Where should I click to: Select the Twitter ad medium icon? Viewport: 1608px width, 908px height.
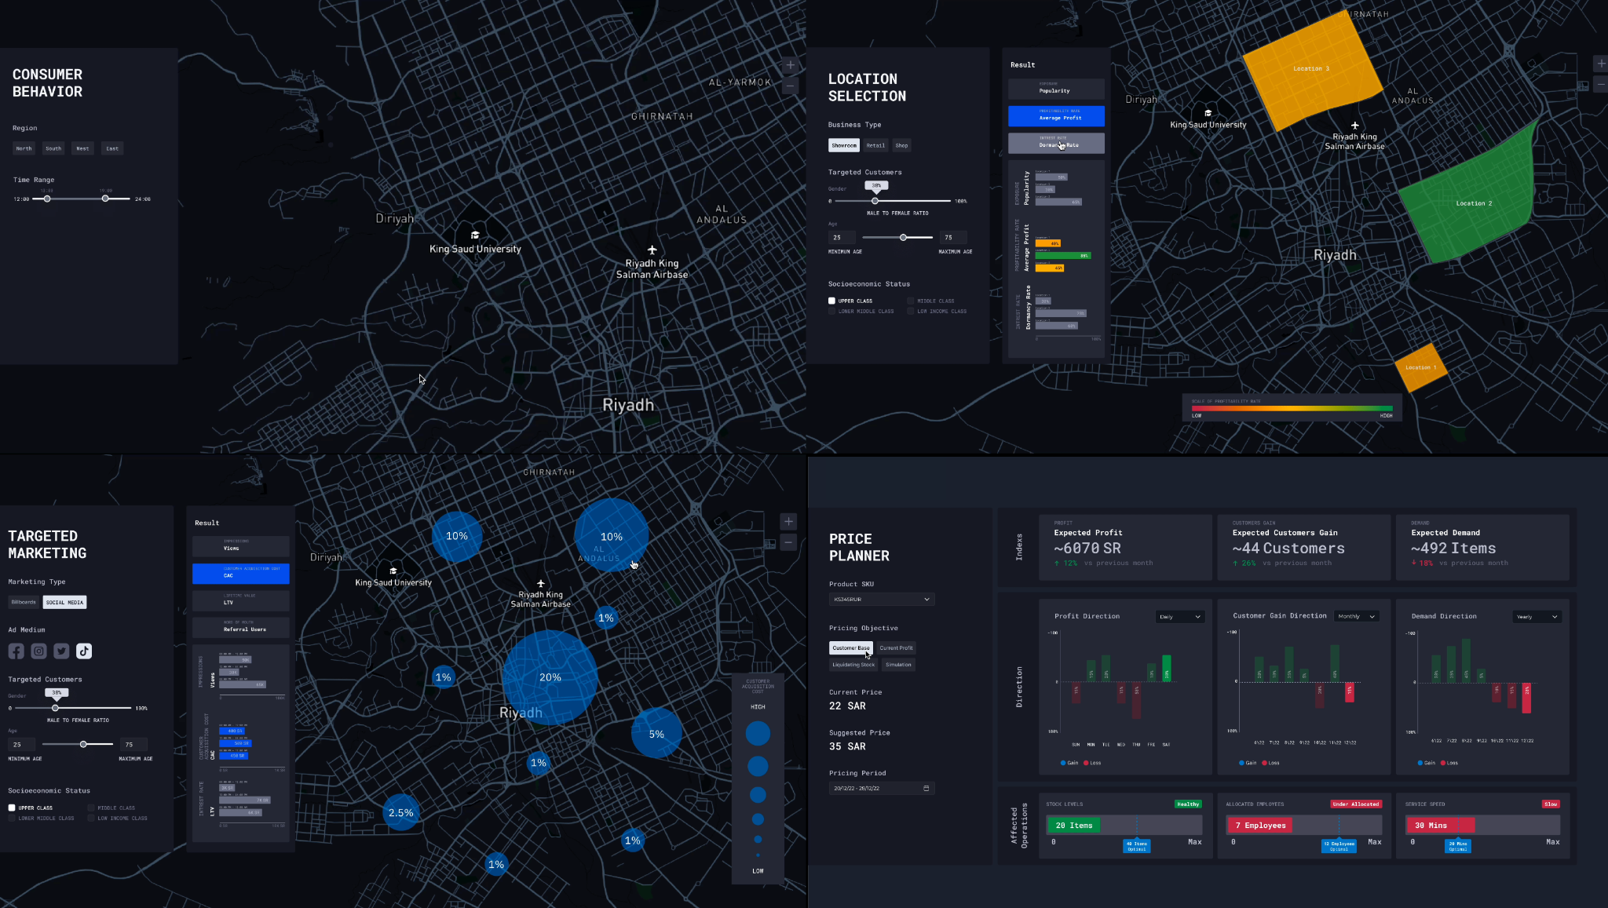[x=61, y=651]
